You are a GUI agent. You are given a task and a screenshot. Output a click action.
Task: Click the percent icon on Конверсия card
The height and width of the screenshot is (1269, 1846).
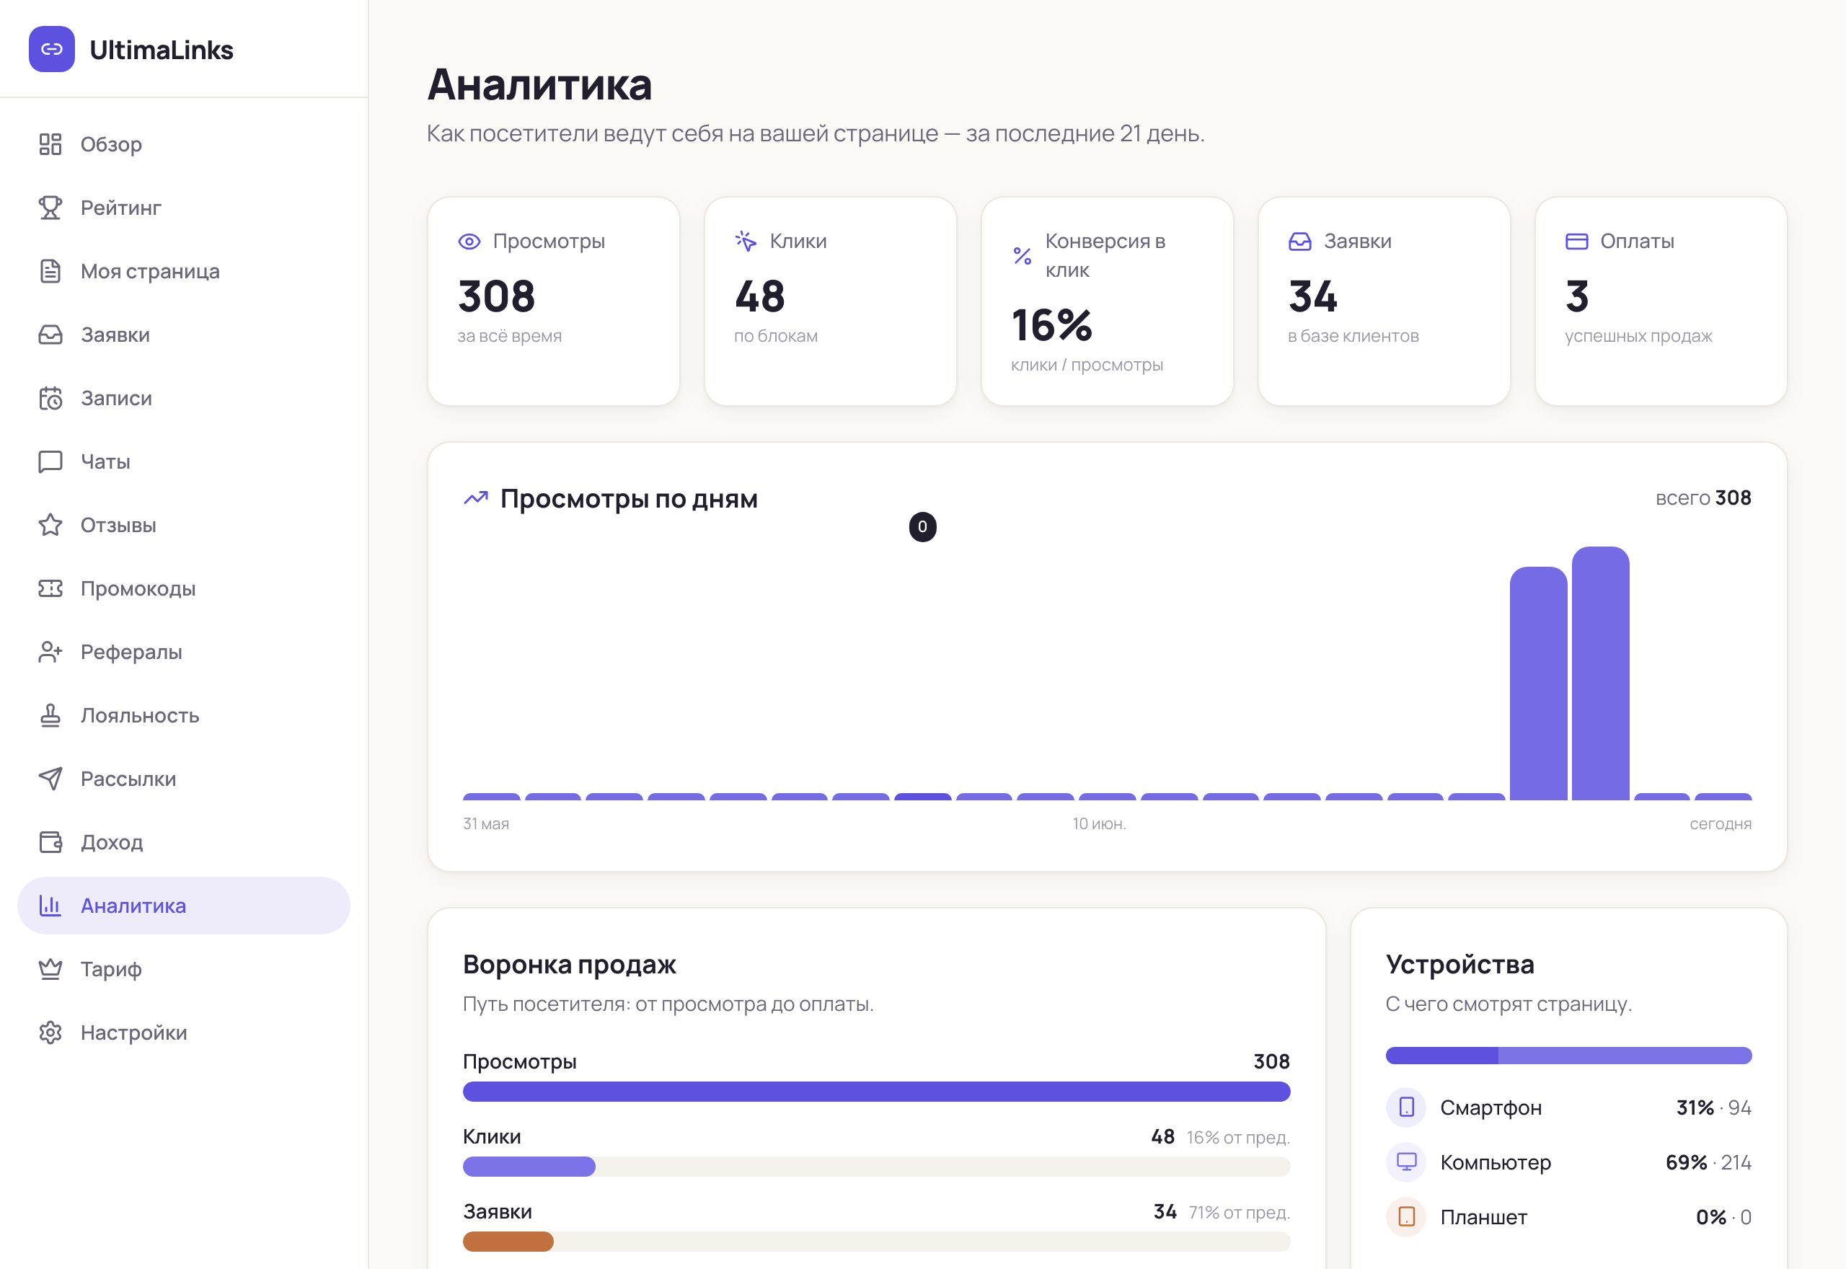[1023, 256]
